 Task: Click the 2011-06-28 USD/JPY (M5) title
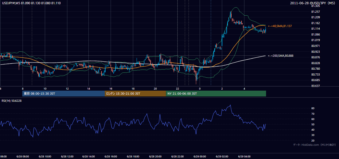(x=313, y=3)
